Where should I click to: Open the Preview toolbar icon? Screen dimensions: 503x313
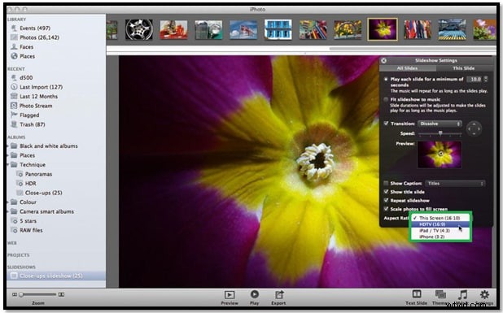(230, 295)
